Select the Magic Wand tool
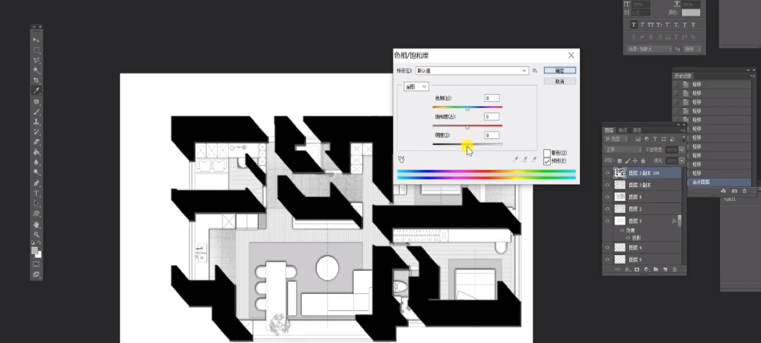761x343 pixels. (x=37, y=70)
